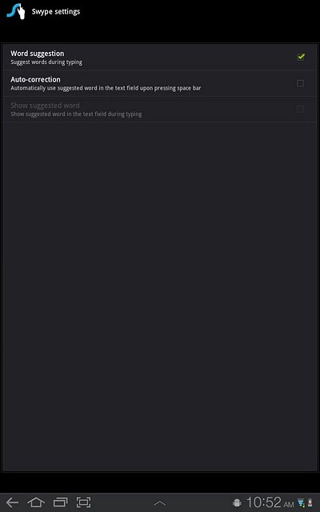Capture screen with the screenshot icon
Image resolution: width=320 pixels, height=512 pixels.
(83, 502)
